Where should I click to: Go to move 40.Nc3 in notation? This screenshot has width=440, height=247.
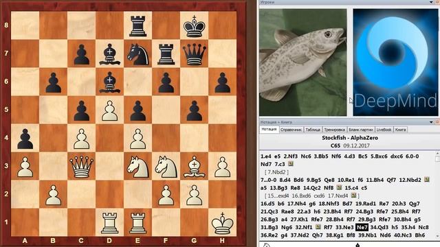402,235
